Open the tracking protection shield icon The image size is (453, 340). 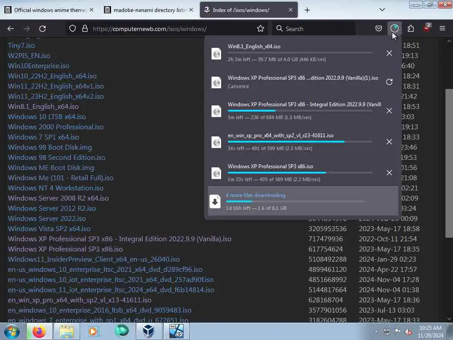click(x=73, y=29)
